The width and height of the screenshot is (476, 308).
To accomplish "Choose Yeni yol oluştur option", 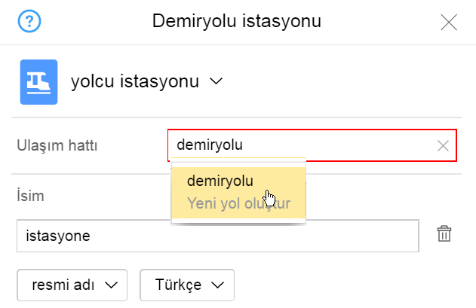I will [238, 204].
